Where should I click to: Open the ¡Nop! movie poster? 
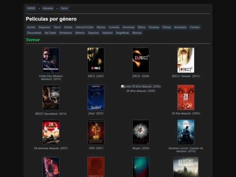[x=96, y=97]
